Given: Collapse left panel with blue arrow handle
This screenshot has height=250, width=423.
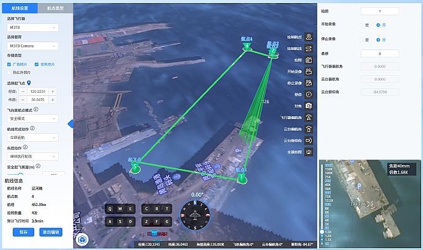Looking at the screenshot, I should click(x=71, y=124).
